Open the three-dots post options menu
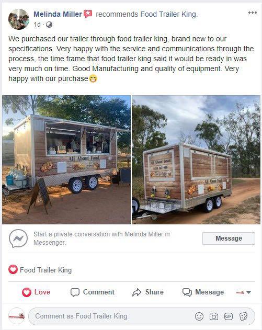 tap(252, 13)
